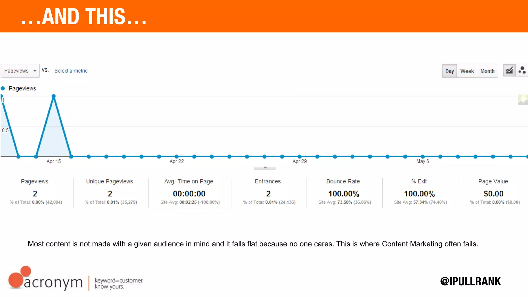Select the Day granularity button
Screen dimensions: 528x297
[x=449, y=71]
